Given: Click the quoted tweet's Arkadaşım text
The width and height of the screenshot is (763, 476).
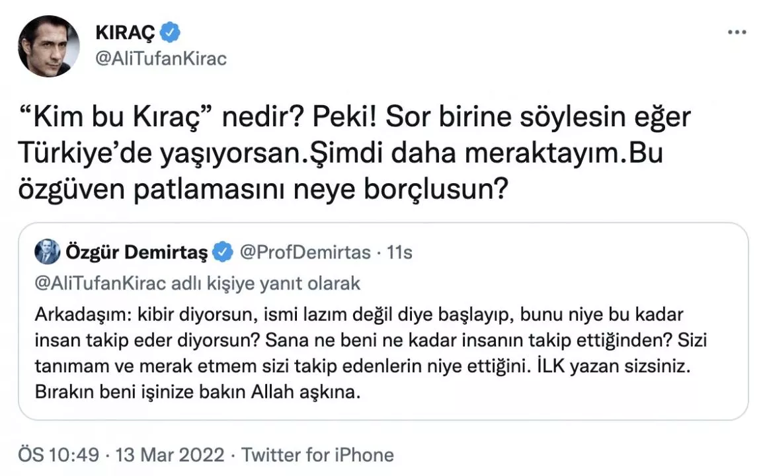Looking at the screenshot, I should point(71,315).
